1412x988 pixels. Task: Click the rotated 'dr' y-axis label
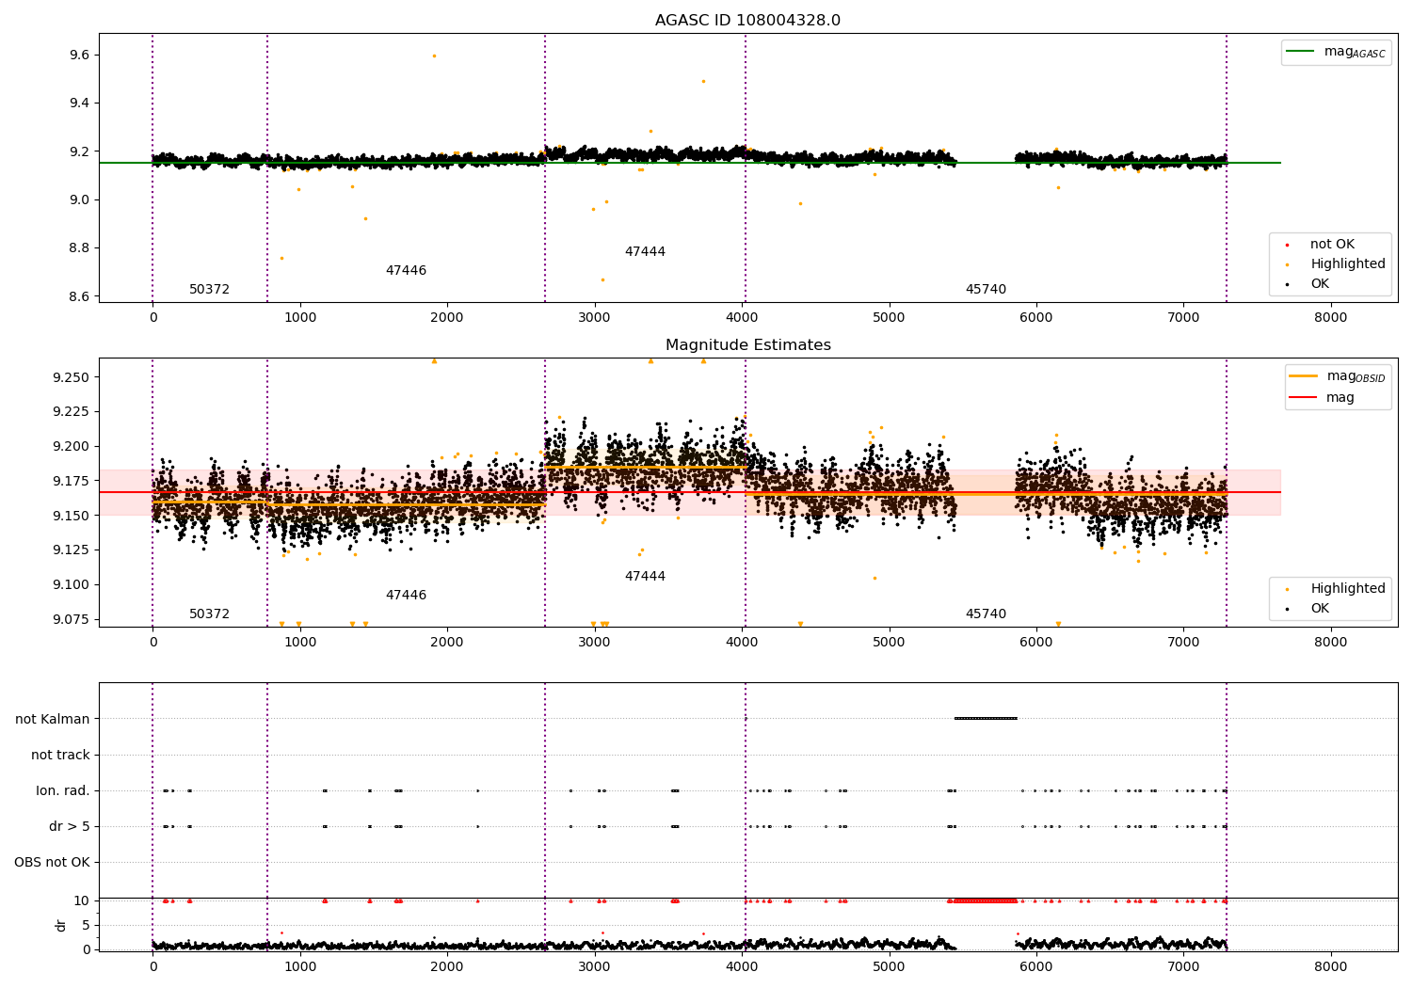[61, 925]
